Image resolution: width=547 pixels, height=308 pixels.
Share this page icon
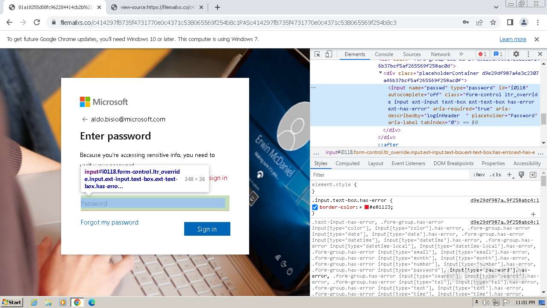pos(479,23)
